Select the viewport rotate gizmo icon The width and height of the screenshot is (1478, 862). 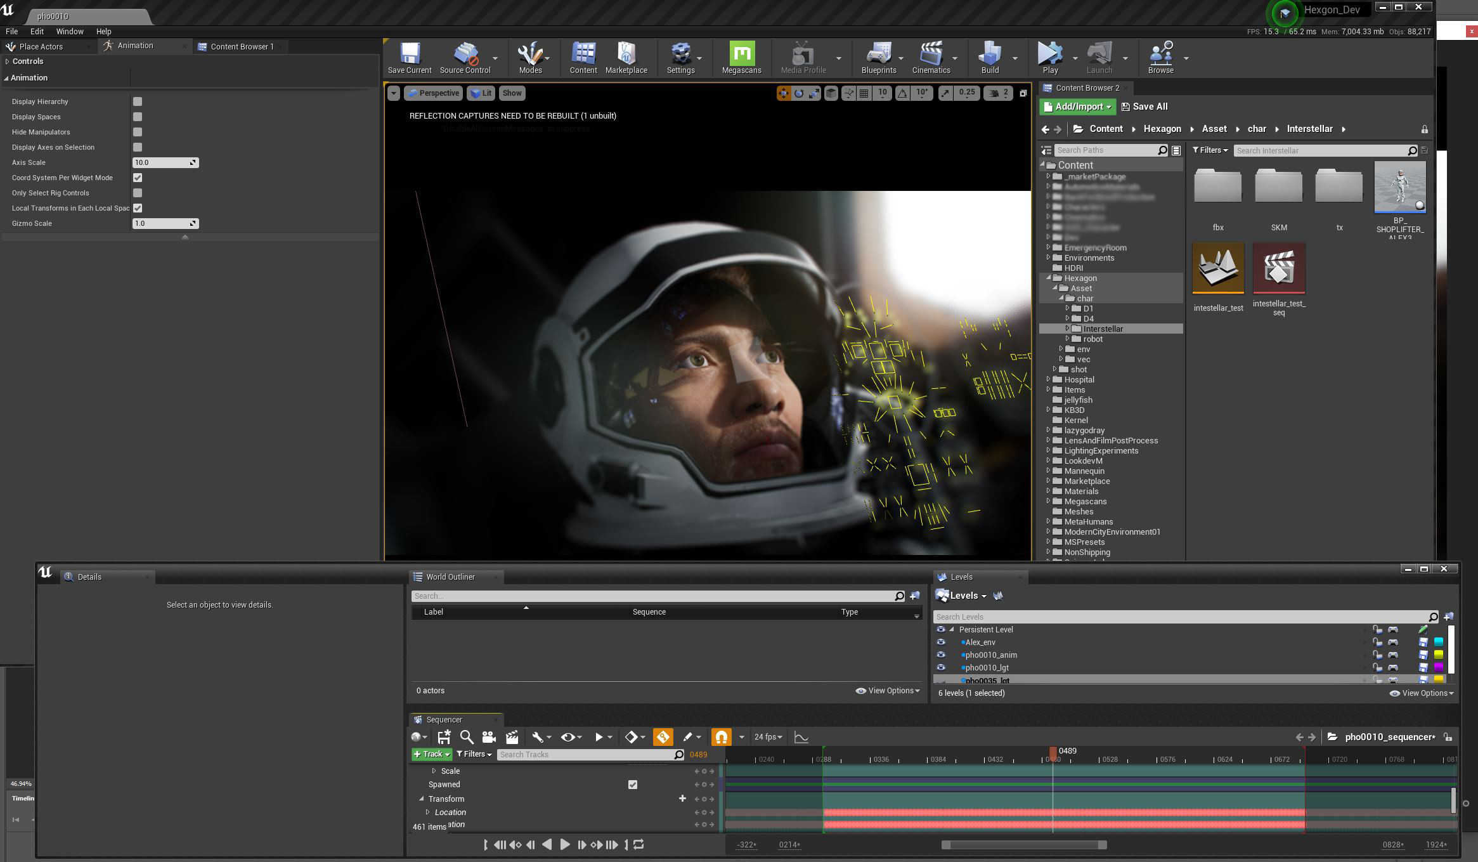(x=799, y=93)
